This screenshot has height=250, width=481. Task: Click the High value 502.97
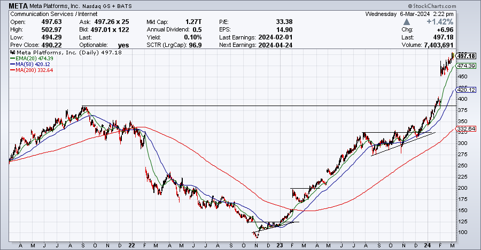tap(51, 30)
